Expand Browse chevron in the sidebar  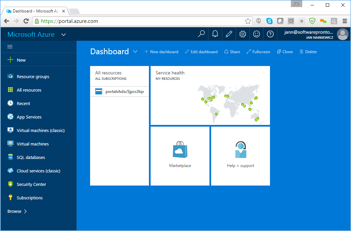coord(25,211)
